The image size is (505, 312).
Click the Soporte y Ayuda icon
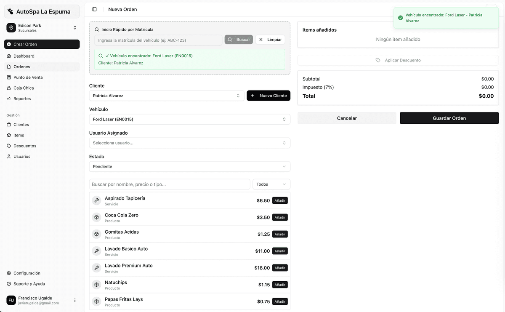coord(9,284)
